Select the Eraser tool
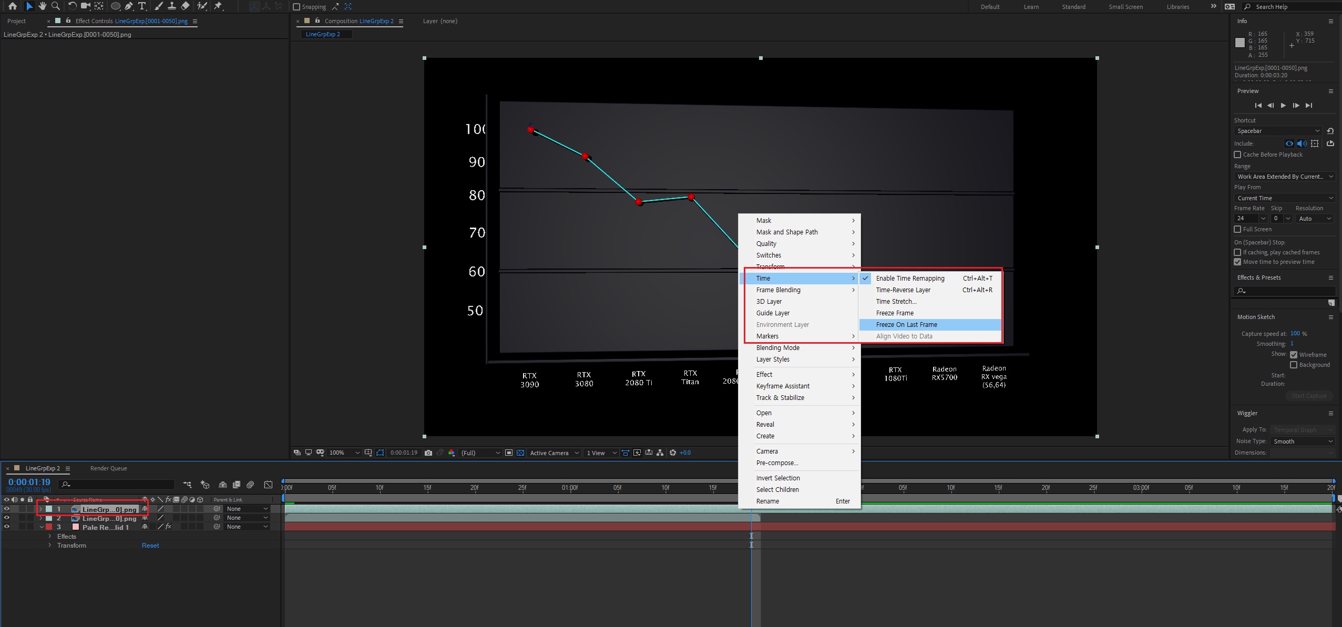 185,6
